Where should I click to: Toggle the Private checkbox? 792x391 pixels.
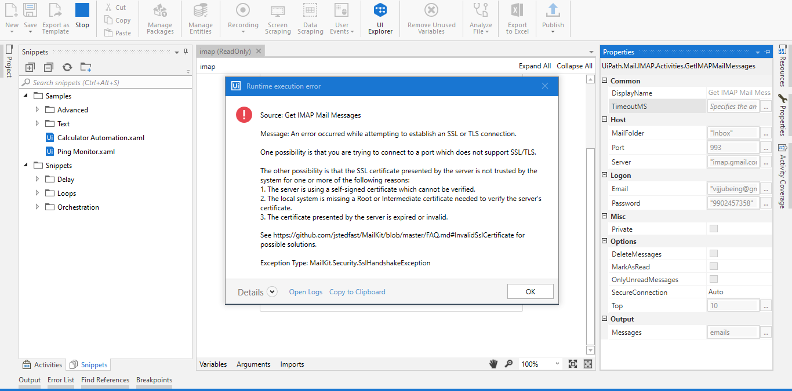pos(714,229)
